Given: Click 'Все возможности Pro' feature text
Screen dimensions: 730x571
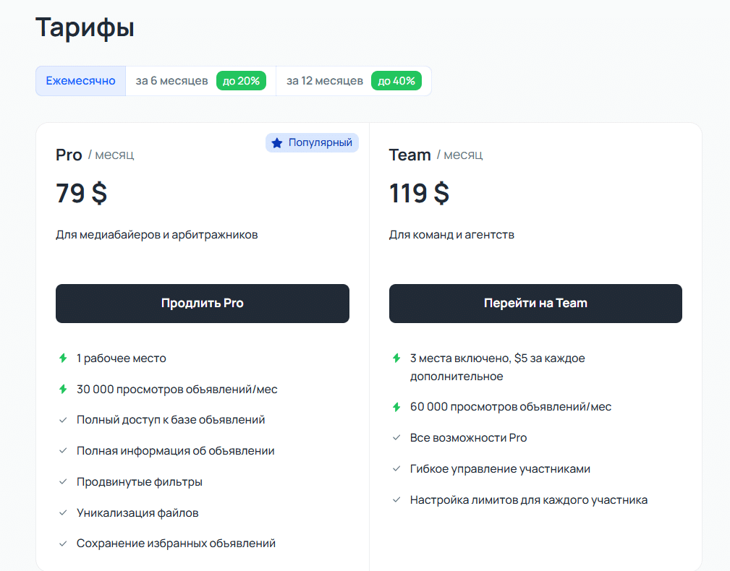Looking at the screenshot, I should pos(468,437).
